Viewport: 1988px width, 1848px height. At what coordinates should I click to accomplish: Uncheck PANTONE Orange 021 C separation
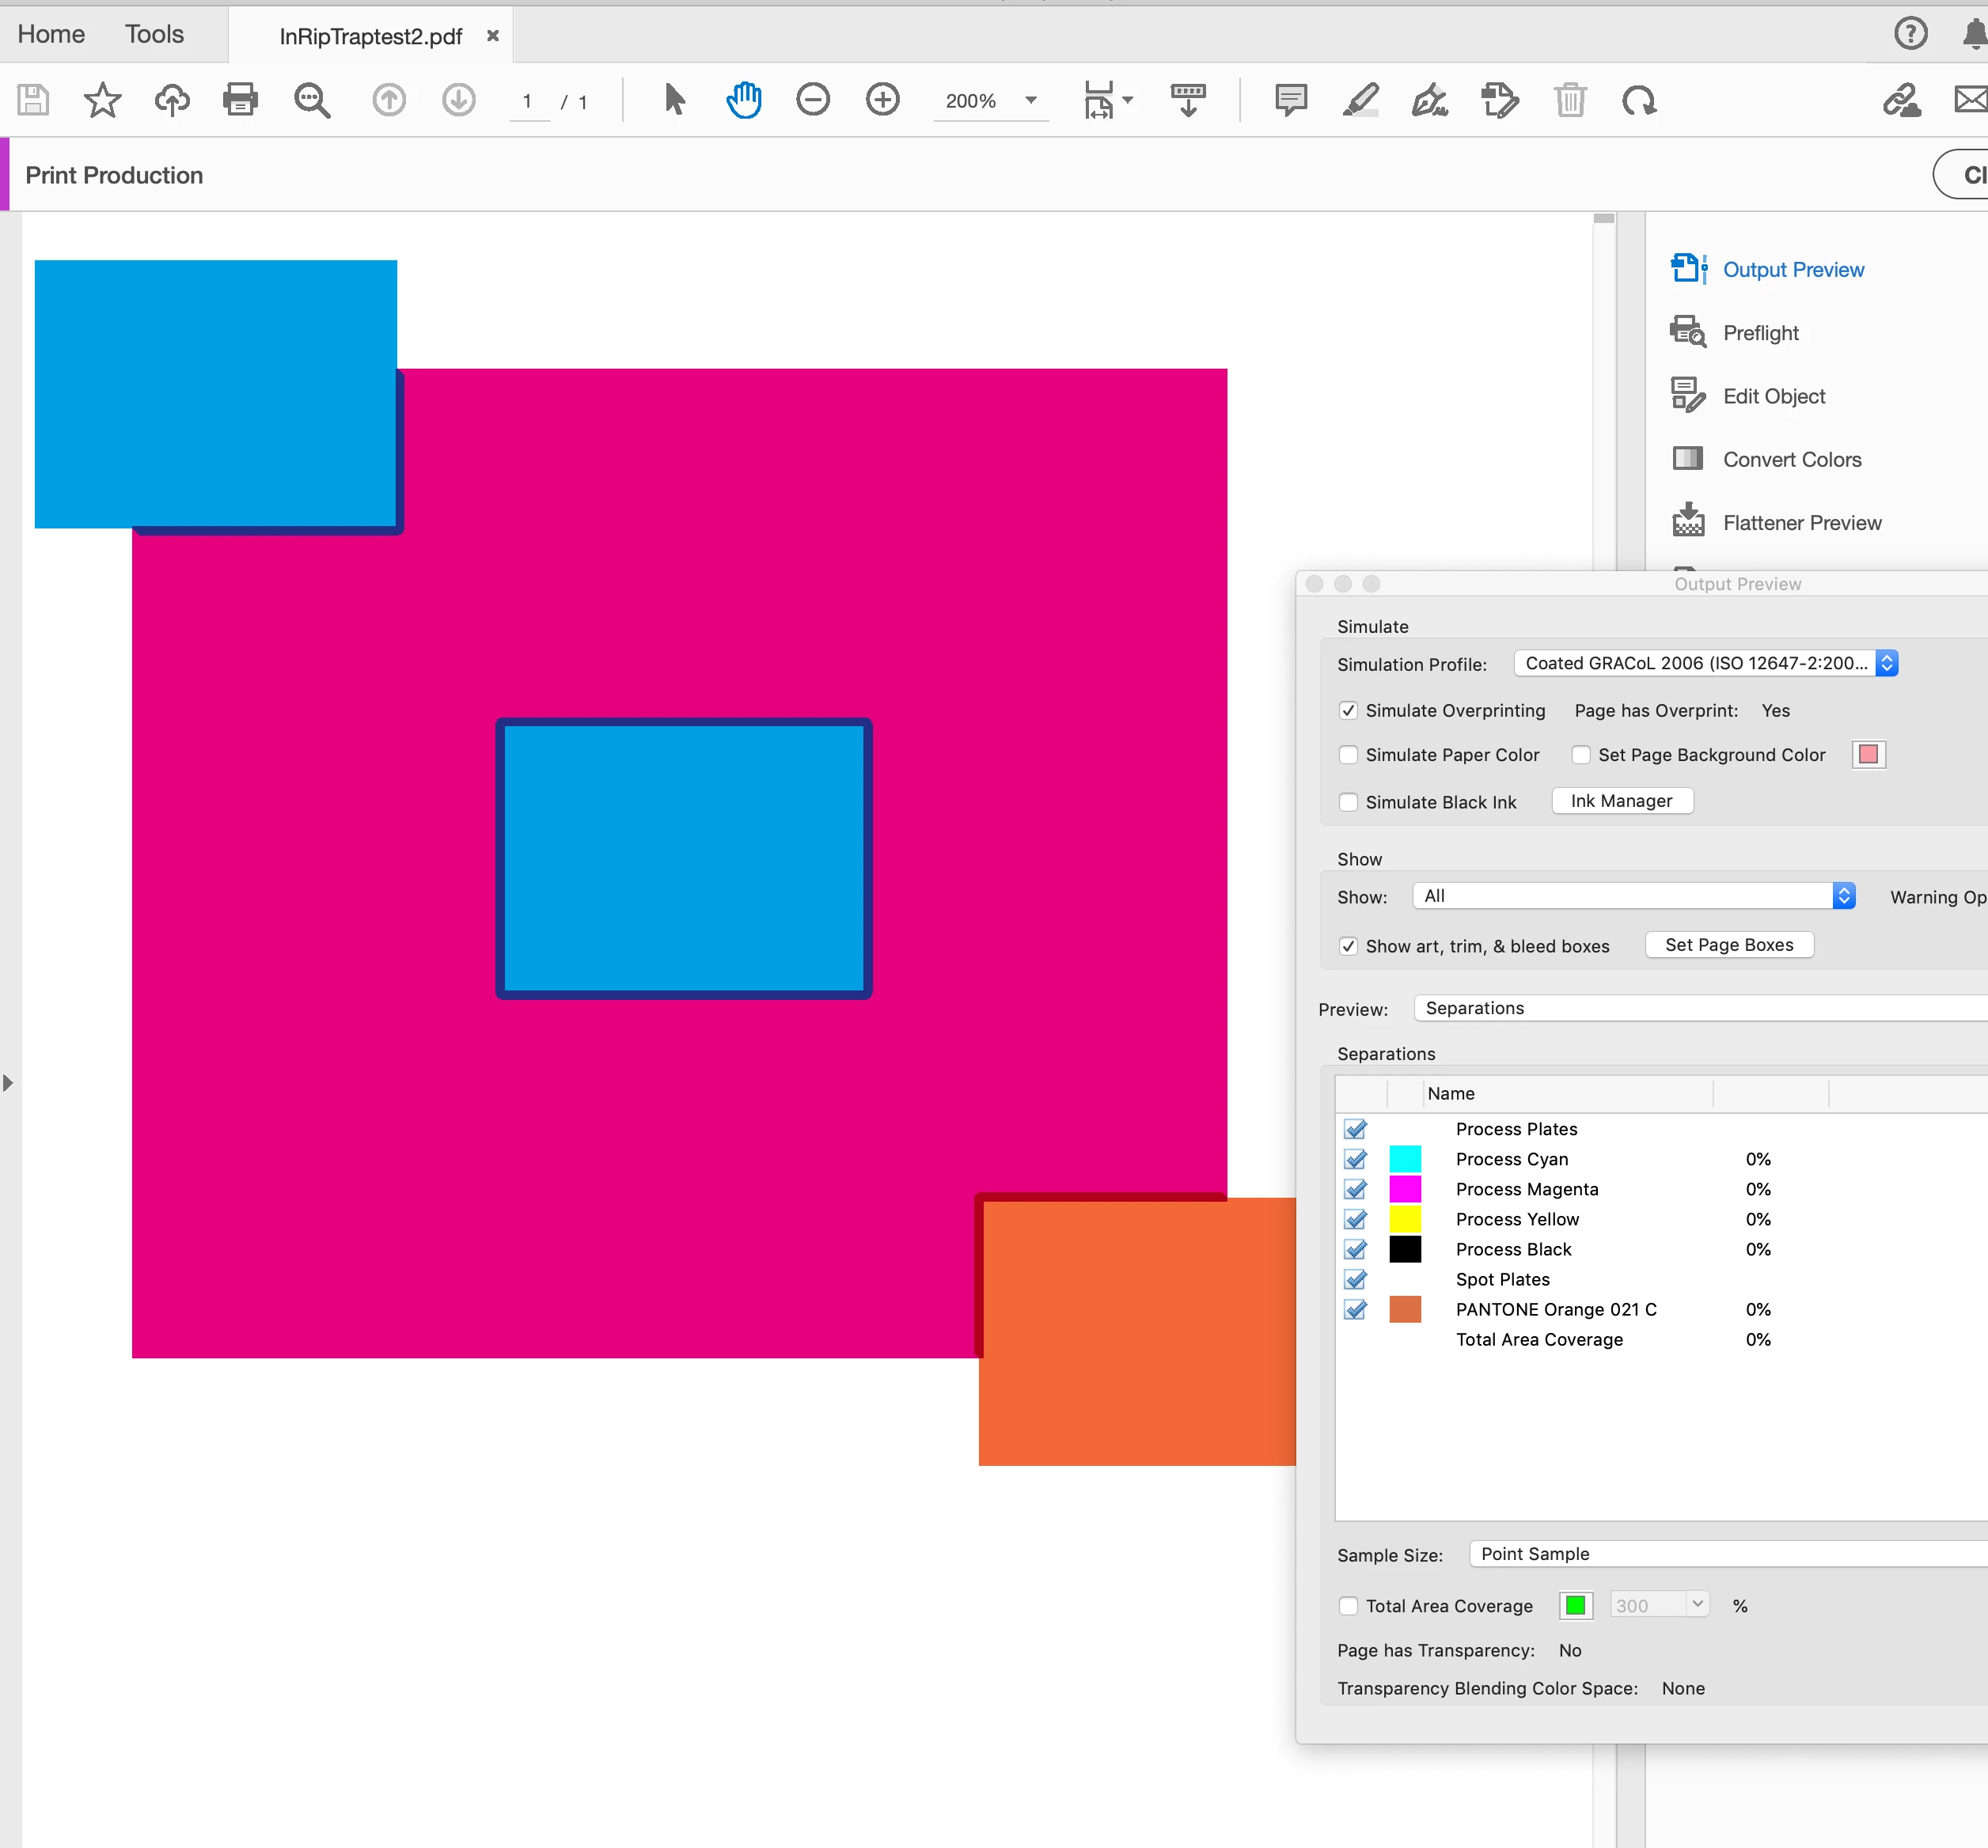tap(1355, 1309)
